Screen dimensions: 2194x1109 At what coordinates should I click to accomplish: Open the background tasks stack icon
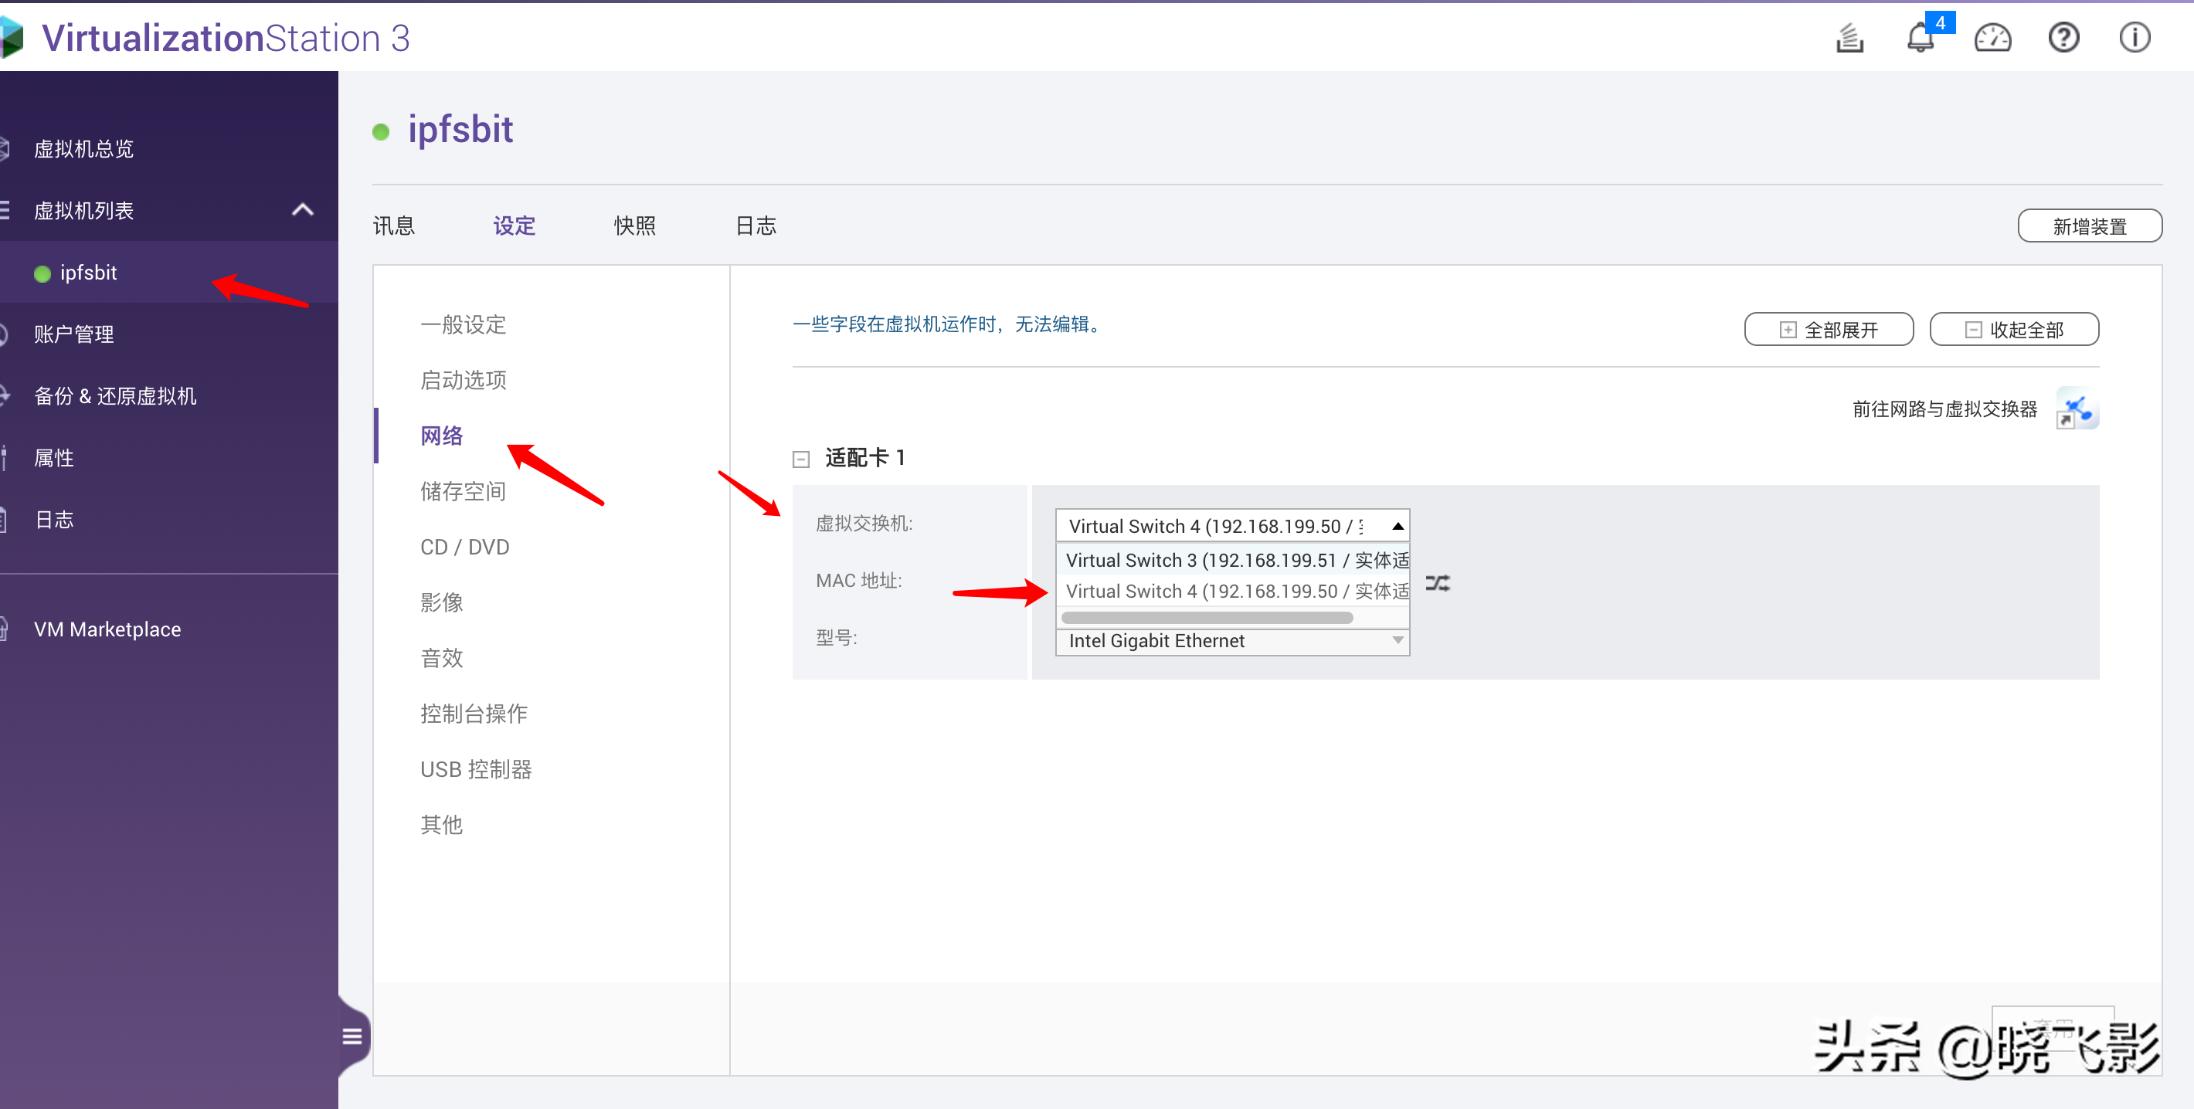[1849, 39]
